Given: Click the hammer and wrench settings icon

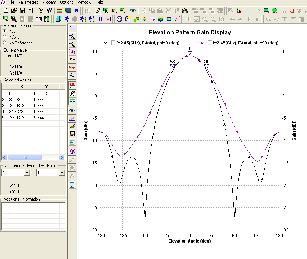Looking at the screenshot, I should 72,93.
